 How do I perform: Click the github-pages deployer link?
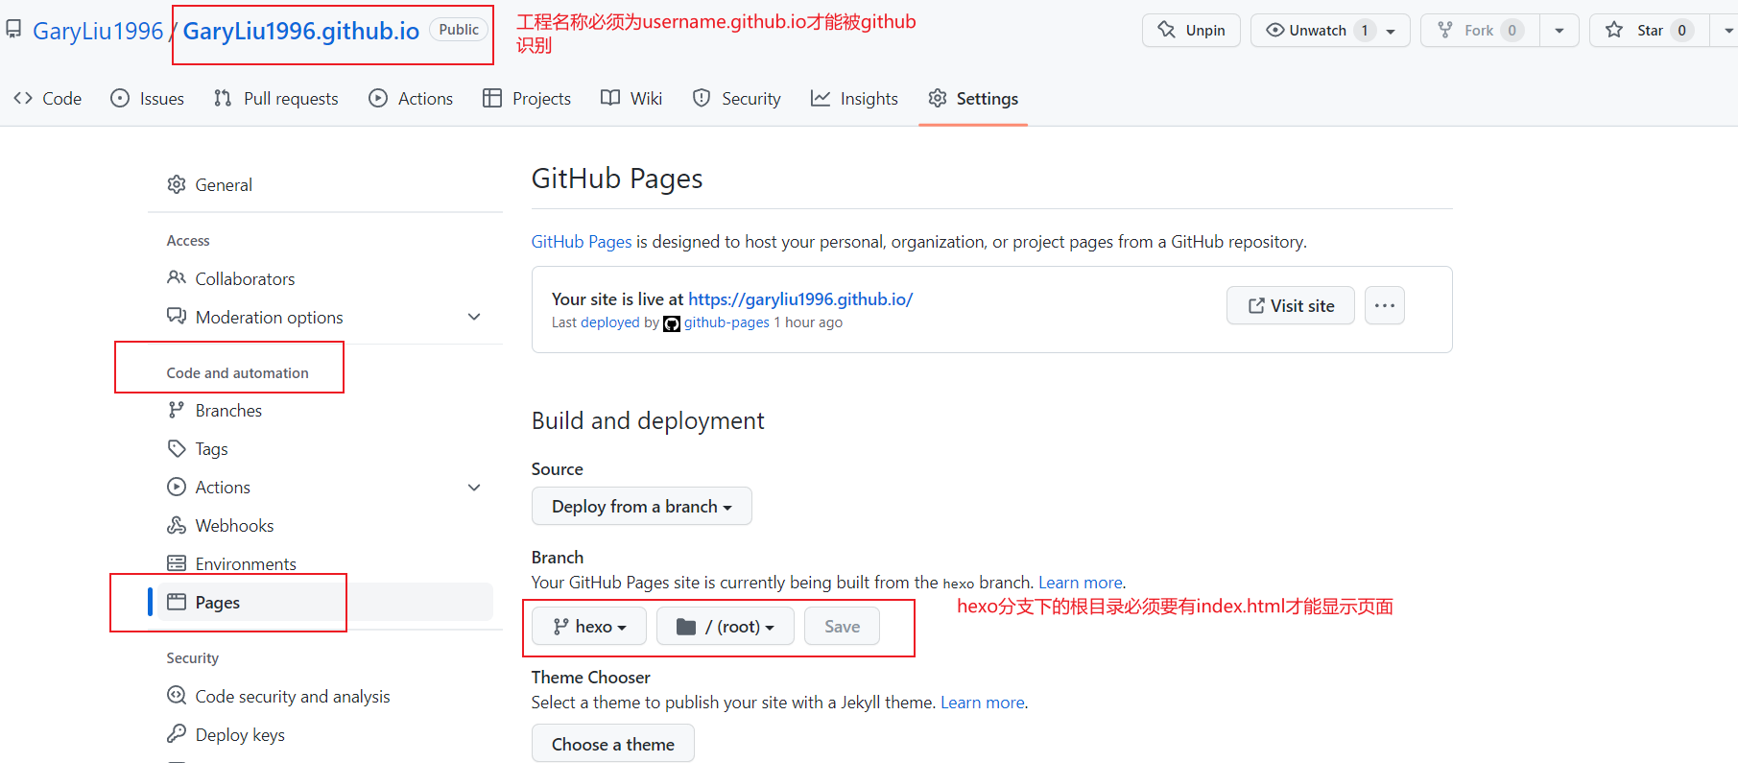[x=726, y=322]
